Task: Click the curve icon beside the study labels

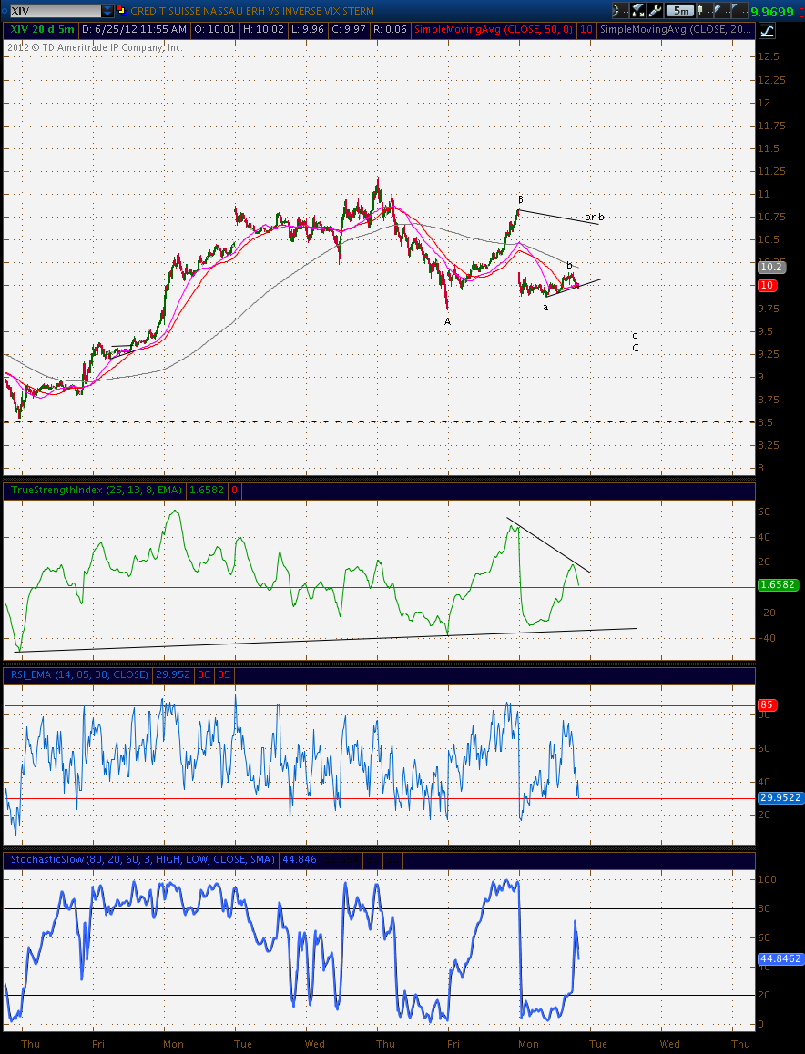Action: tap(767, 30)
